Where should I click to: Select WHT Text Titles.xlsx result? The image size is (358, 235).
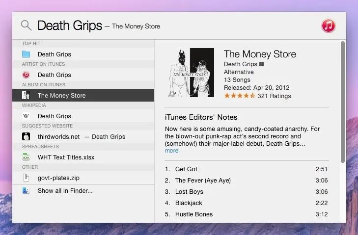click(83, 157)
